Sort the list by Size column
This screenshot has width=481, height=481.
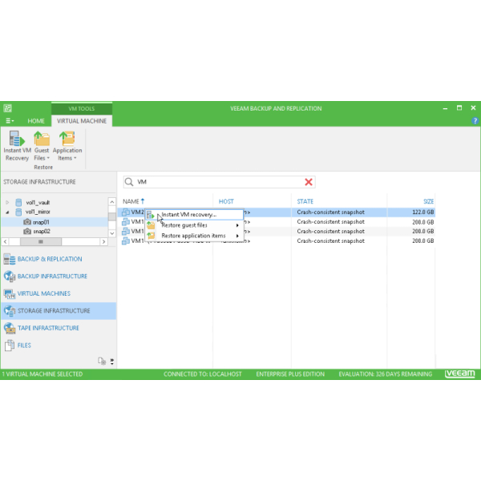tap(428, 201)
